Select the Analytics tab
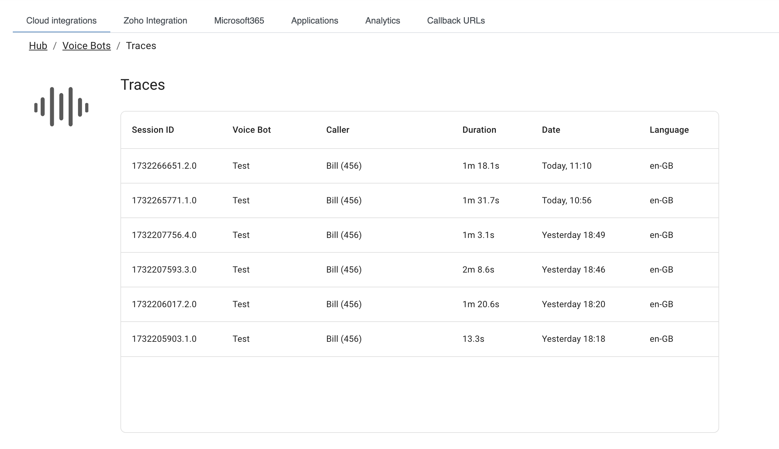The width and height of the screenshot is (779, 449). pyautogui.click(x=382, y=21)
